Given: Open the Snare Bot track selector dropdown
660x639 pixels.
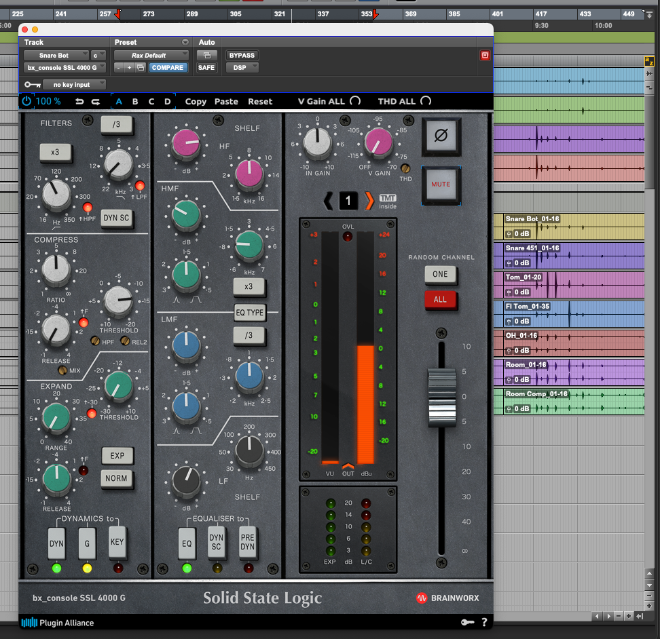Looking at the screenshot, I should coord(56,56).
